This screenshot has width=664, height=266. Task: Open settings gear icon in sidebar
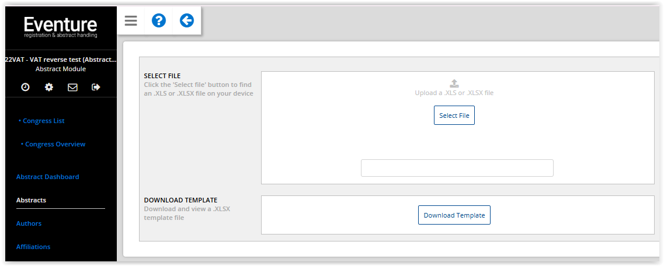(x=49, y=87)
